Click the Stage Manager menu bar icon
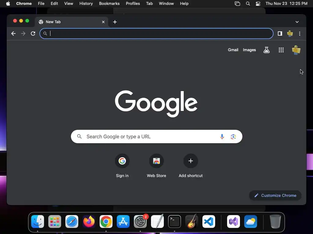Image resolution: width=313 pixels, height=234 pixels. pyautogui.click(x=237, y=4)
